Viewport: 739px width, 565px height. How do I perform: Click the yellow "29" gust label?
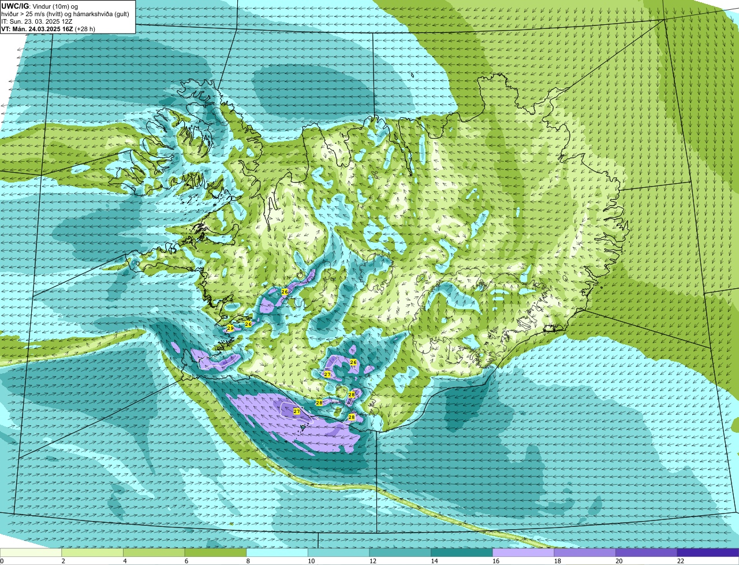(230, 328)
